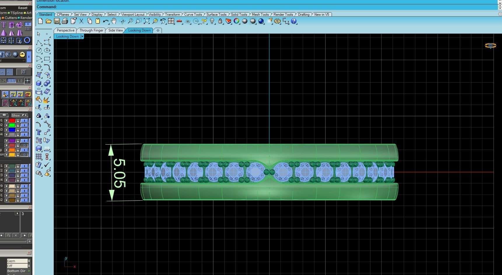Open options with the gear icon
Viewport: 502px width, 275px height.
click(277, 21)
